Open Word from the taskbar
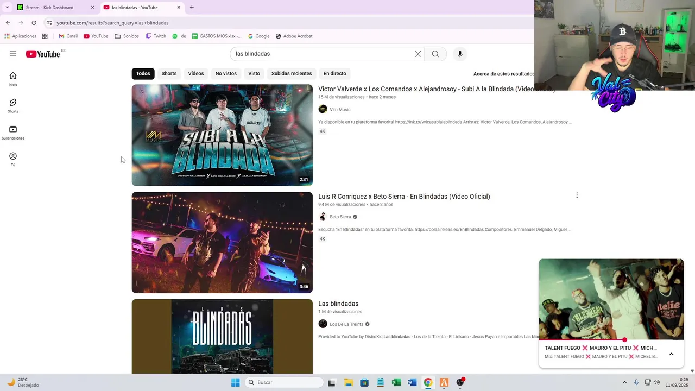 click(x=412, y=382)
